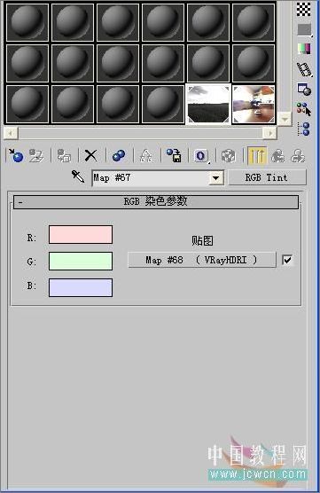Collapse the RGB 染色参数 rollout
The image size is (320, 493).
point(156,201)
